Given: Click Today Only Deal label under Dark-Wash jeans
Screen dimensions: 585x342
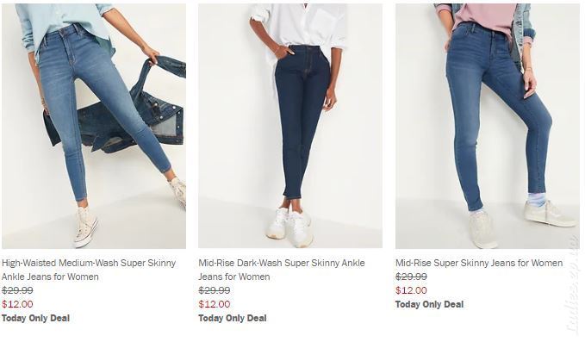Looking at the screenshot, I should pos(233,318).
